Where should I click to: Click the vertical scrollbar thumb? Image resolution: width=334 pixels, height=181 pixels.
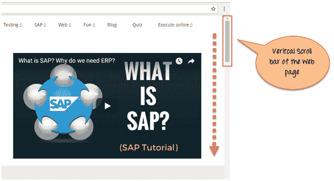(x=227, y=41)
